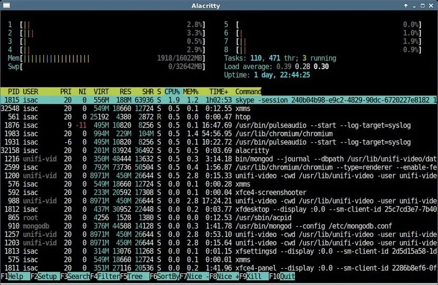This screenshot has width=438, height=285.
Task: Click the Load average values
Action: 302,66
